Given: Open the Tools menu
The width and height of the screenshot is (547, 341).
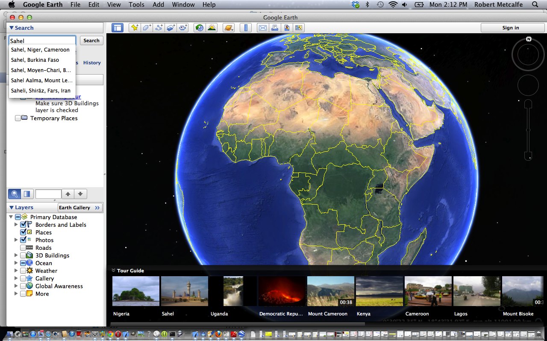Looking at the screenshot, I should (x=136, y=5).
